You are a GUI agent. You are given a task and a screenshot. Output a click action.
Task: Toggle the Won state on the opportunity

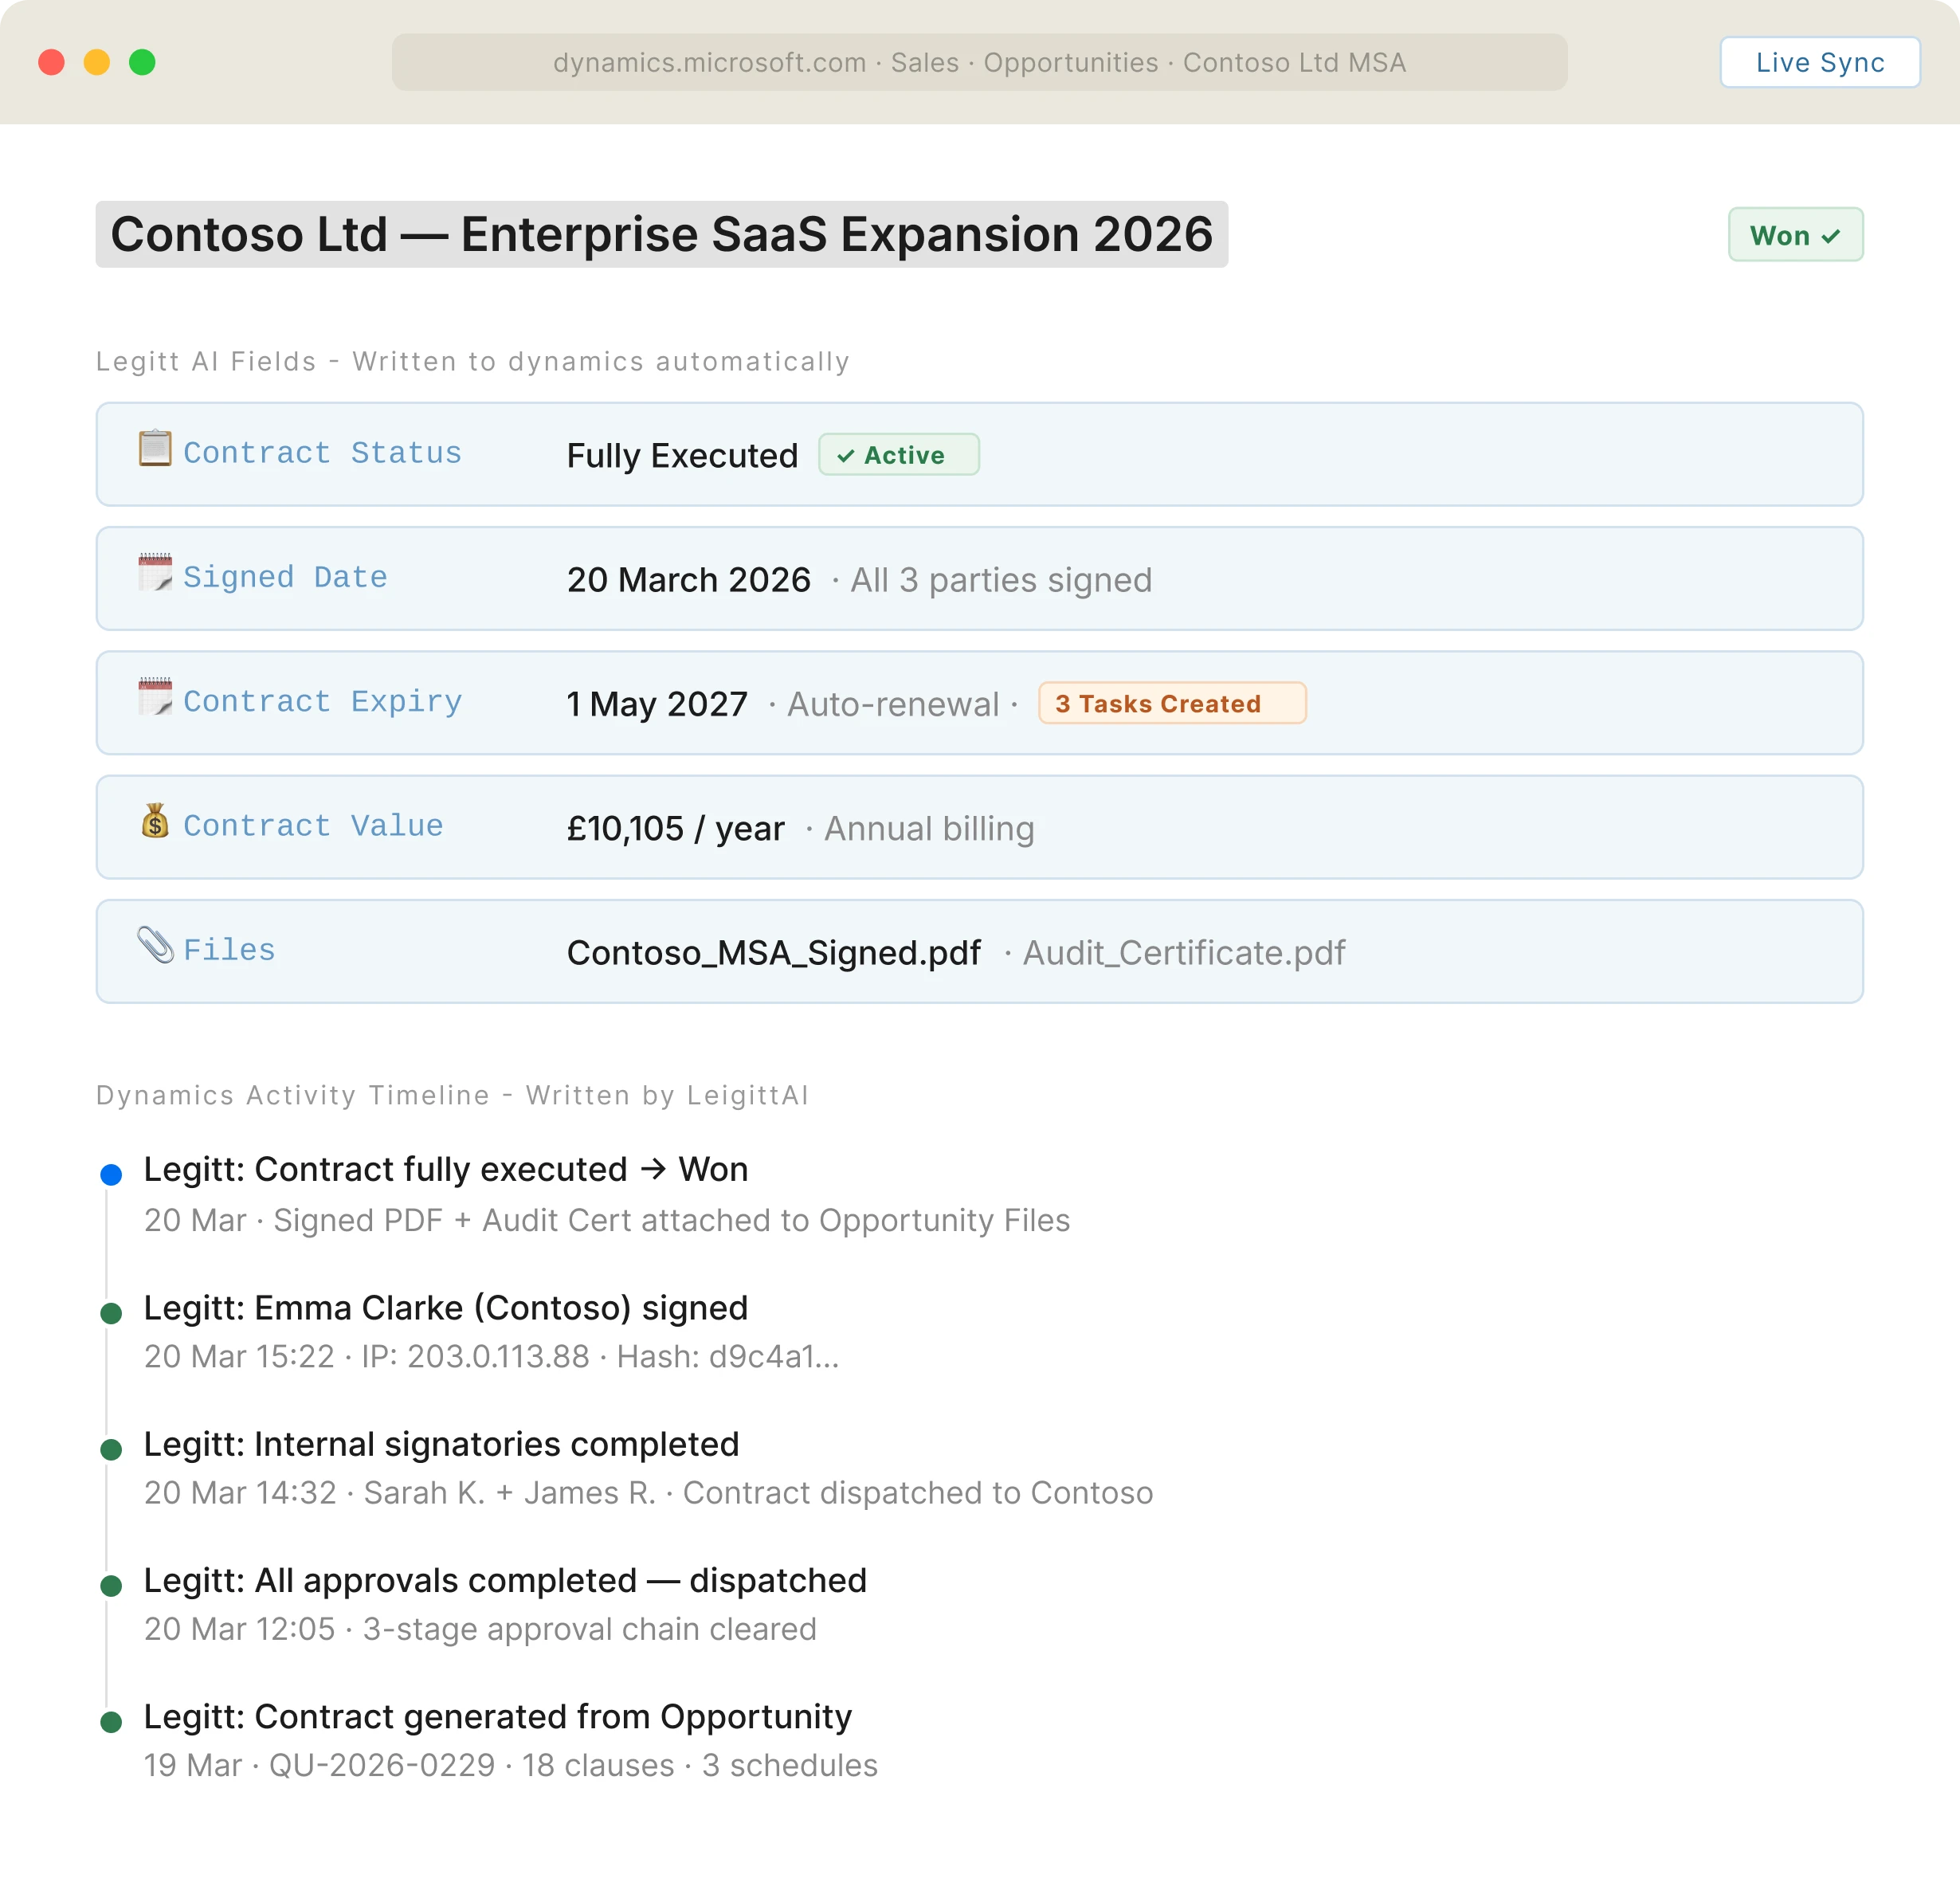click(x=1795, y=235)
